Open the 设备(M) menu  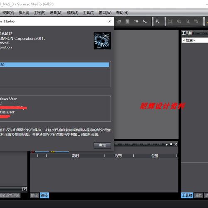(56, 13)
